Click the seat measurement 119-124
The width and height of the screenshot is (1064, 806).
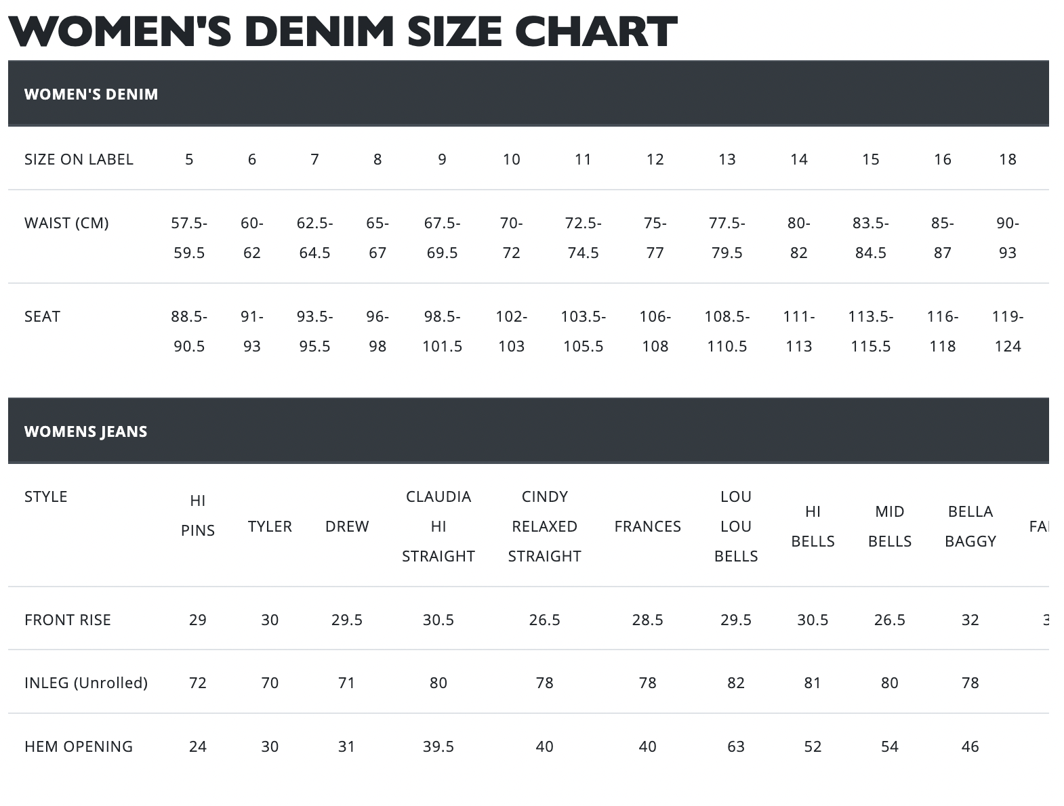click(x=1007, y=331)
